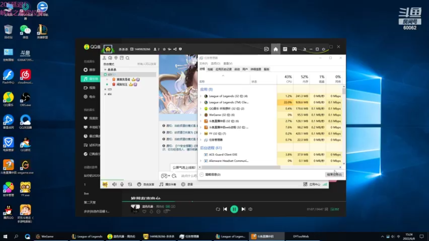
Task: Open 电台 in QQ Music sidebar
Action: coord(90,97)
